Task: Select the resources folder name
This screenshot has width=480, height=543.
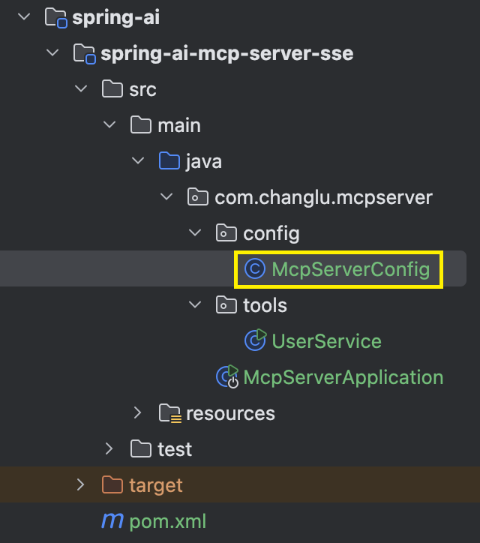Action: (x=230, y=413)
